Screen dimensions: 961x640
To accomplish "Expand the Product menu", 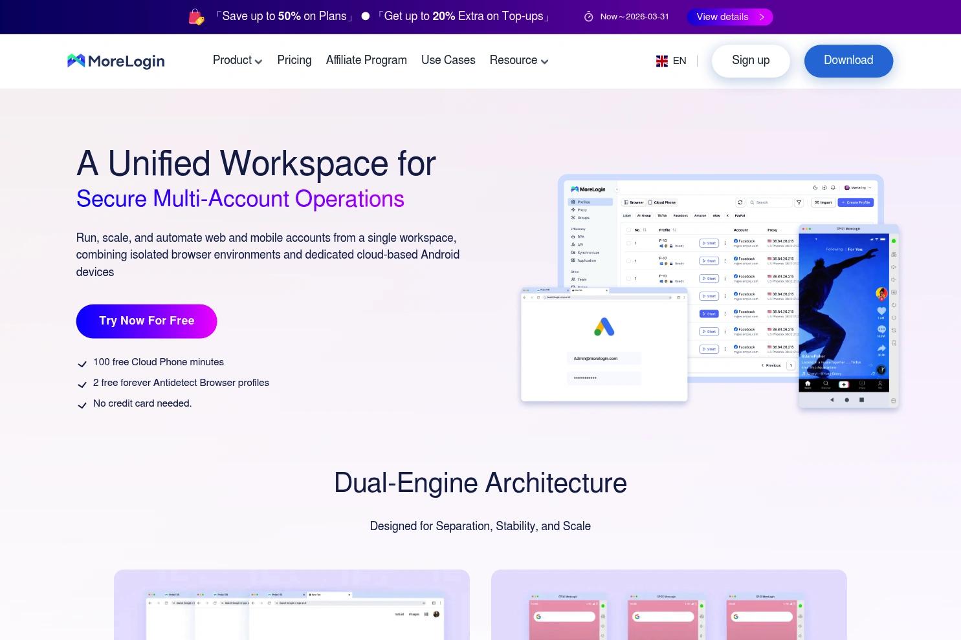I will [x=237, y=60].
